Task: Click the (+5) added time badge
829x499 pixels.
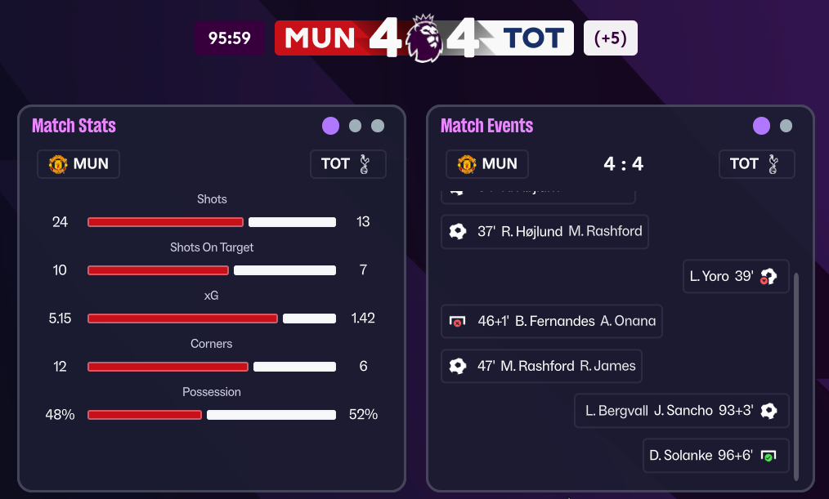Action: click(x=611, y=38)
